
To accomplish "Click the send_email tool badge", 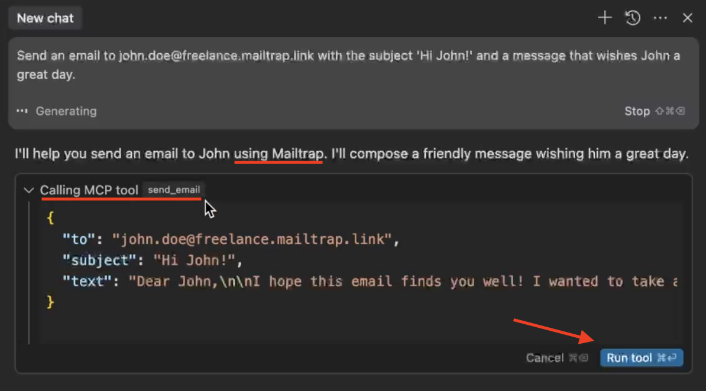I will tap(174, 190).
